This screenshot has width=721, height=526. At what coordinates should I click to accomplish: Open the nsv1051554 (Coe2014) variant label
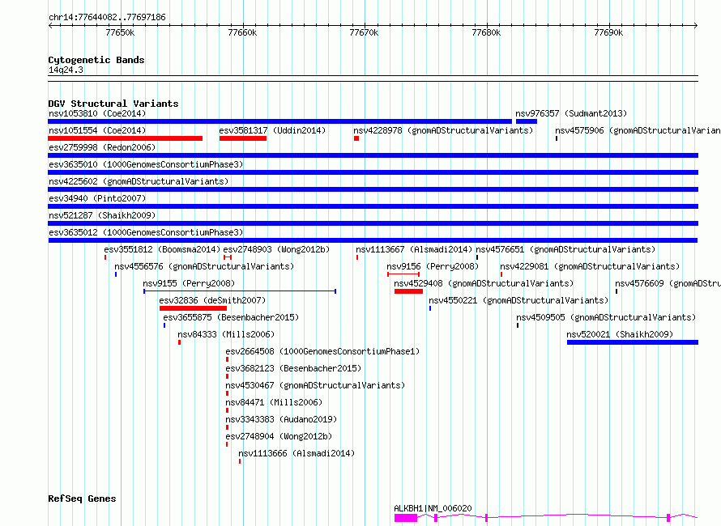pyautogui.click(x=97, y=130)
